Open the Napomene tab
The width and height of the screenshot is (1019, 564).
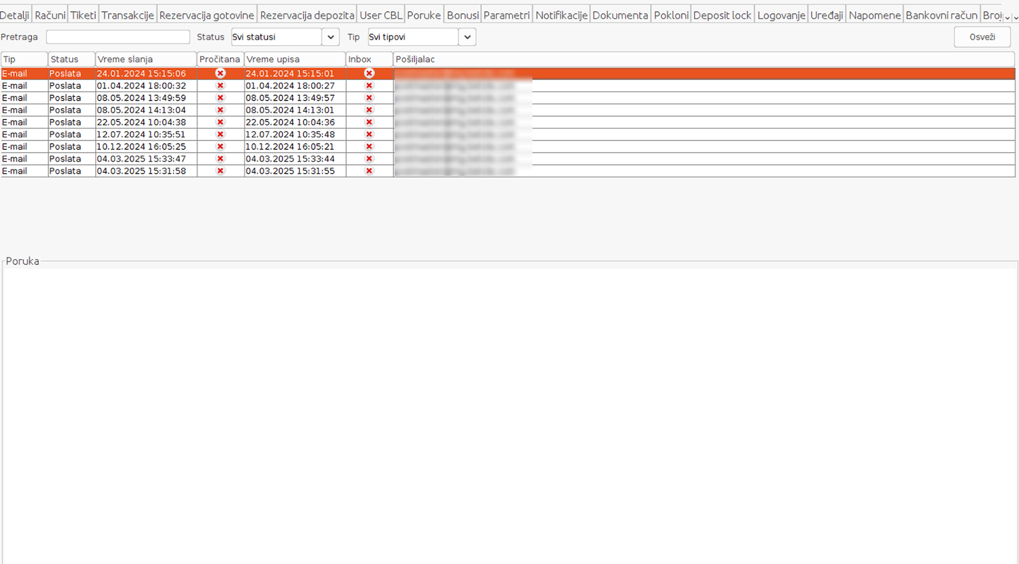875,15
